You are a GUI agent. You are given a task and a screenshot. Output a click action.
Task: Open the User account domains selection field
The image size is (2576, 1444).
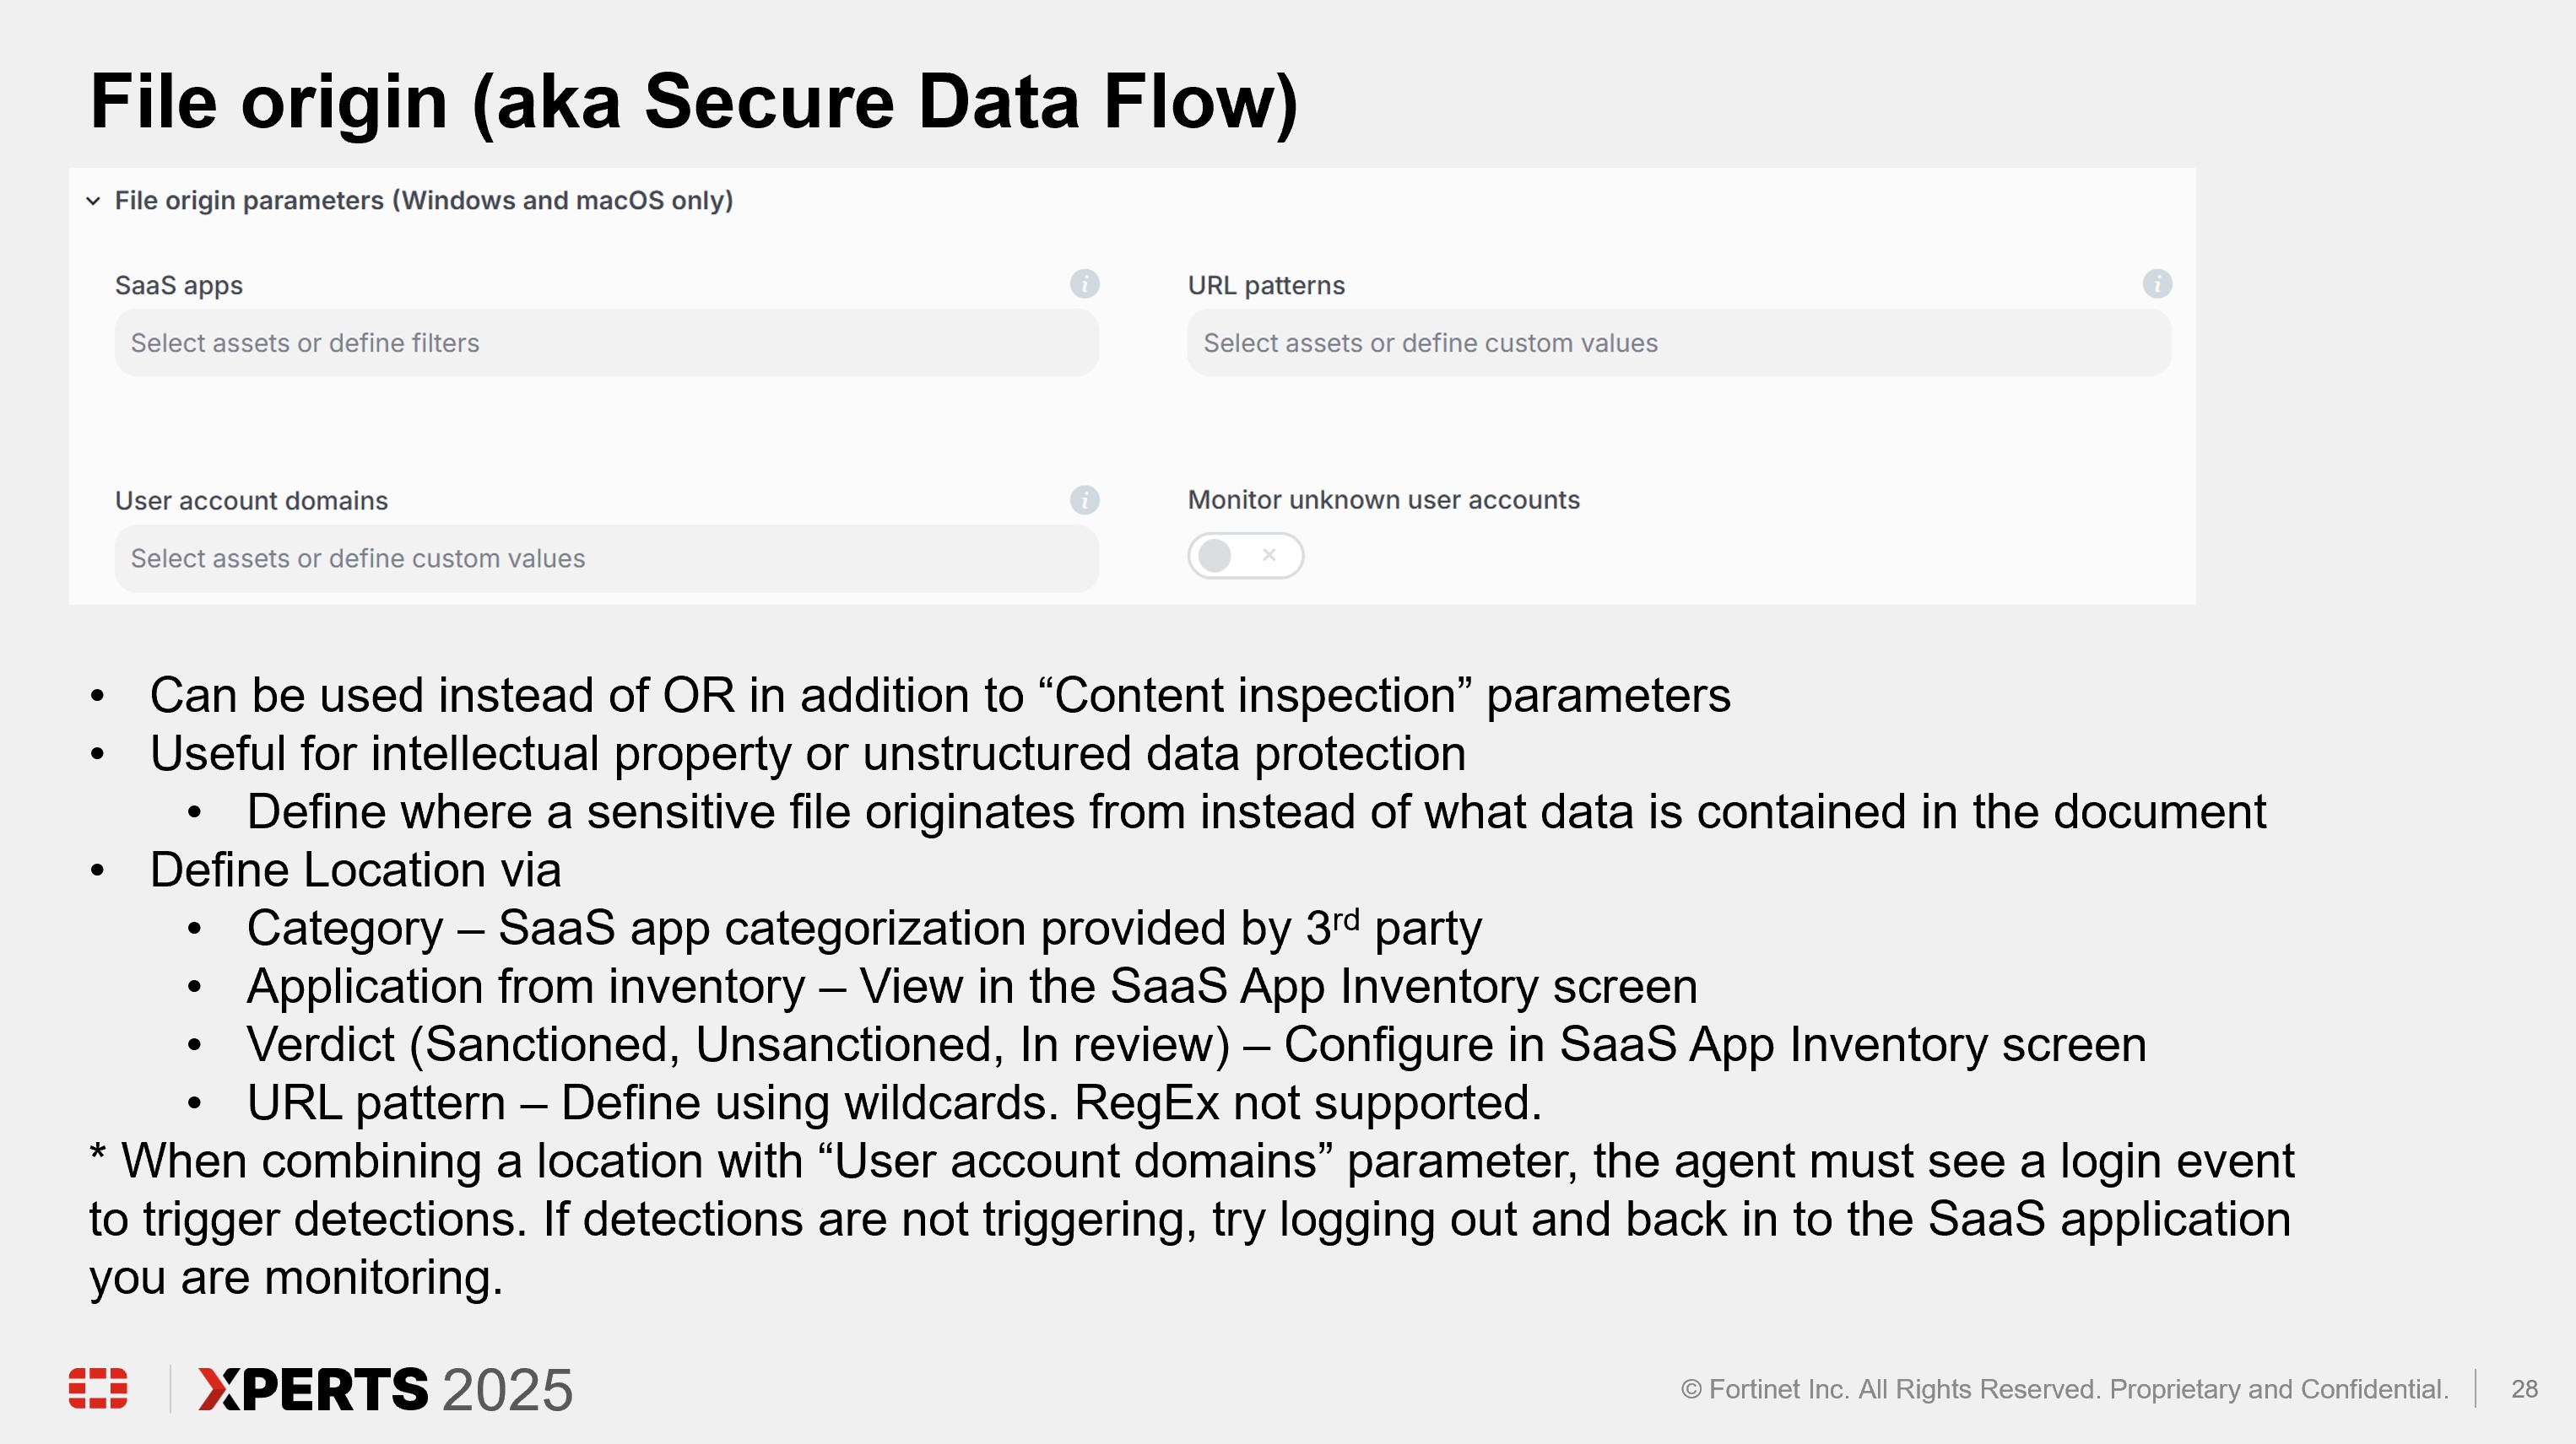click(x=607, y=558)
